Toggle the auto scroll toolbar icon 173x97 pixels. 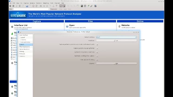coord(64,6)
